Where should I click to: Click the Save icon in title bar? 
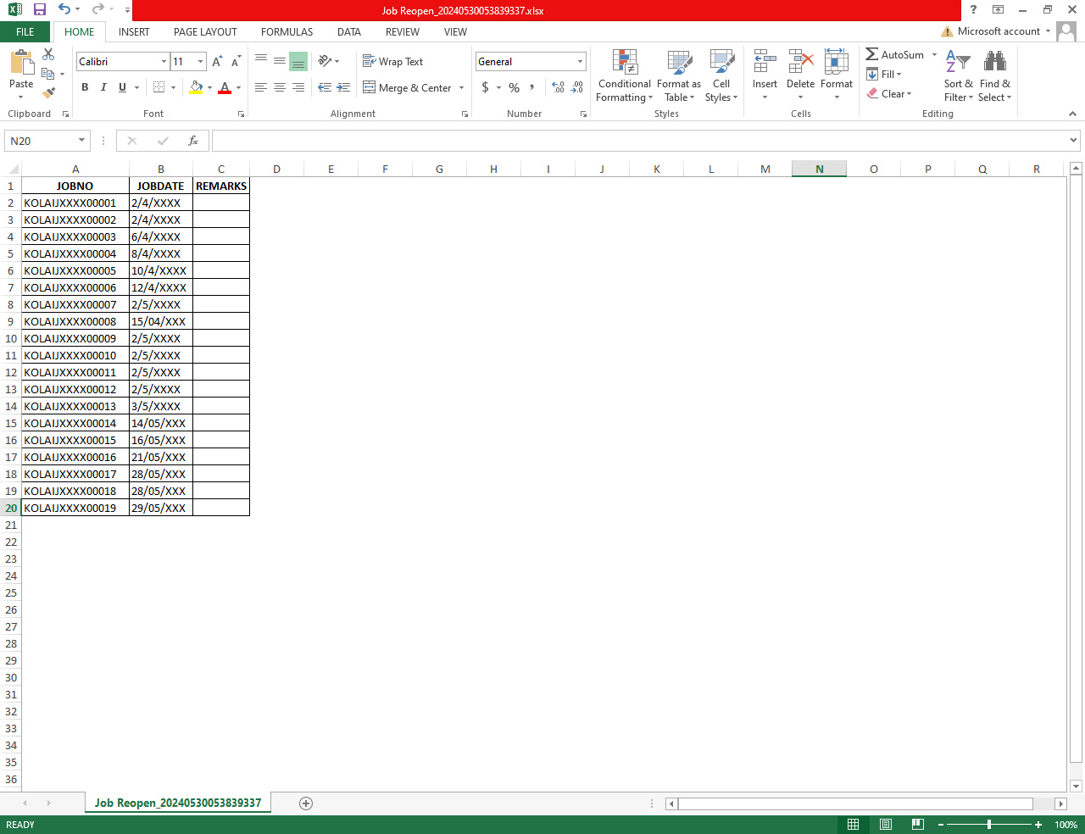pos(40,9)
